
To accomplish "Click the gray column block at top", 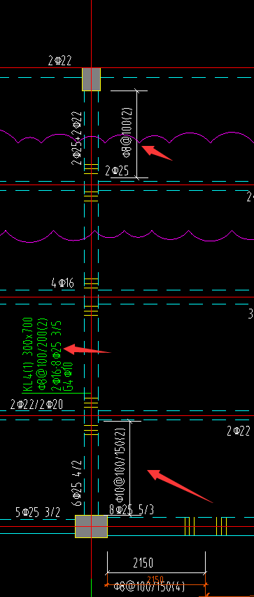I will (x=92, y=79).
